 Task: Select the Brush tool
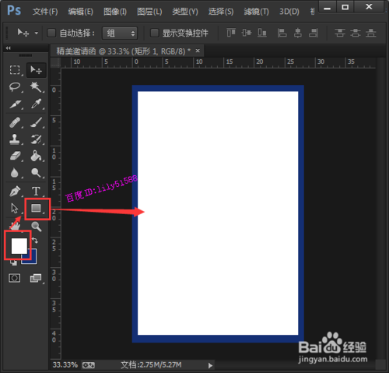tap(36, 122)
